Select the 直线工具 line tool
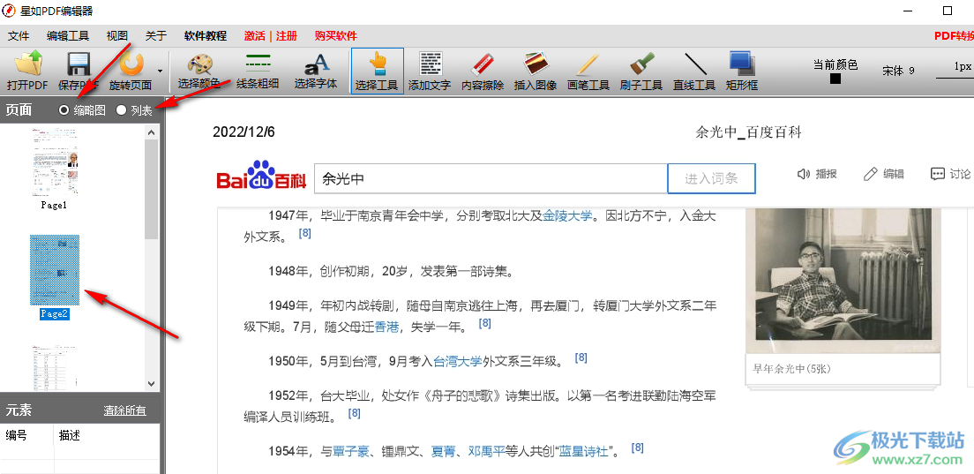Image resolution: width=974 pixels, height=474 pixels. click(x=694, y=71)
